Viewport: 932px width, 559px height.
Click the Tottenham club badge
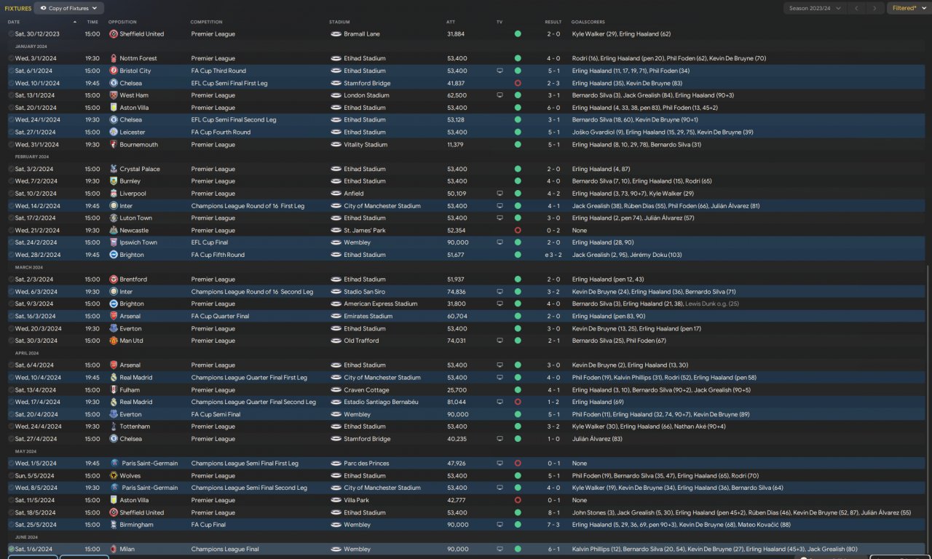114,427
